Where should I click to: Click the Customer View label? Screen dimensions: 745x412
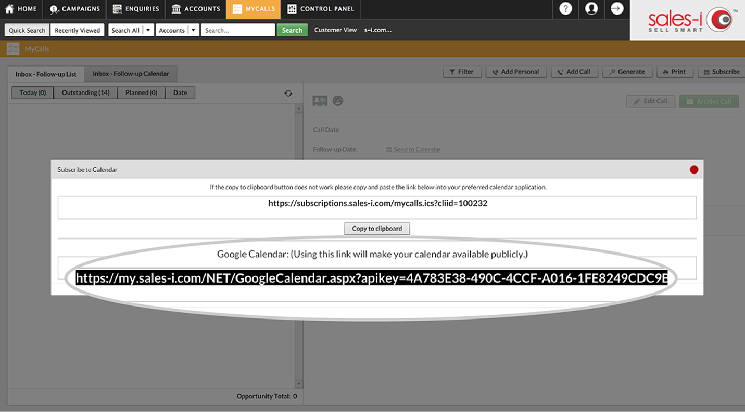(335, 30)
